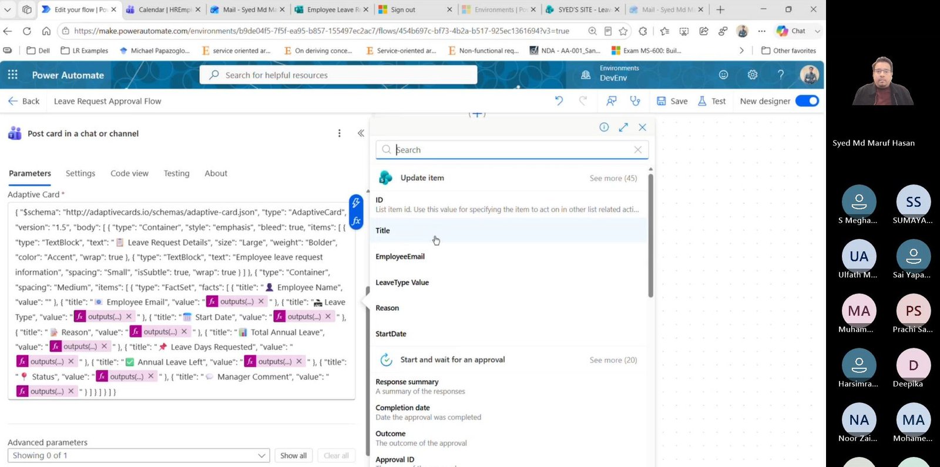Viewport: 940px width, 467px height.
Task: Open the three-dot menu for Post card action
Action: [339, 133]
